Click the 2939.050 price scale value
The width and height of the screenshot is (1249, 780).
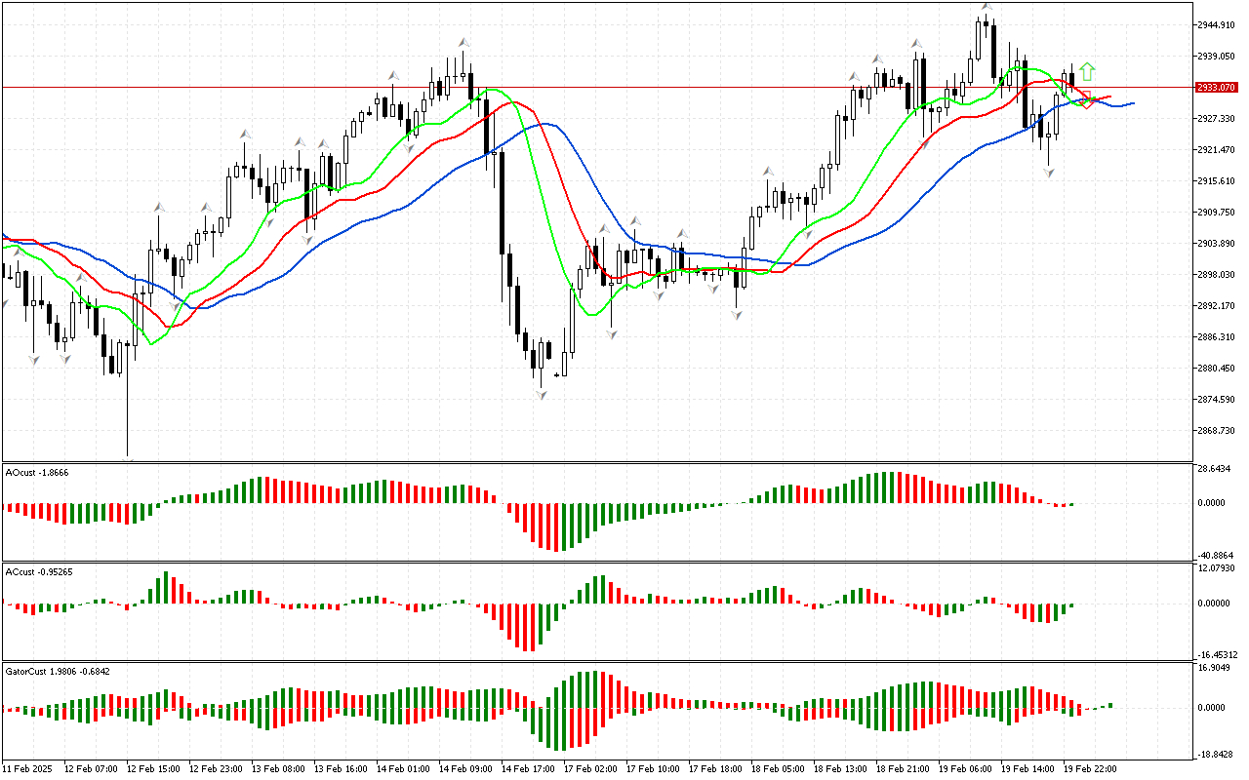click(x=1218, y=56)
